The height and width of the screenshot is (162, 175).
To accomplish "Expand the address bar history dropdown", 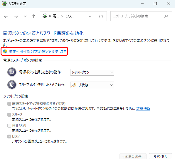I will tap(90, 16).
